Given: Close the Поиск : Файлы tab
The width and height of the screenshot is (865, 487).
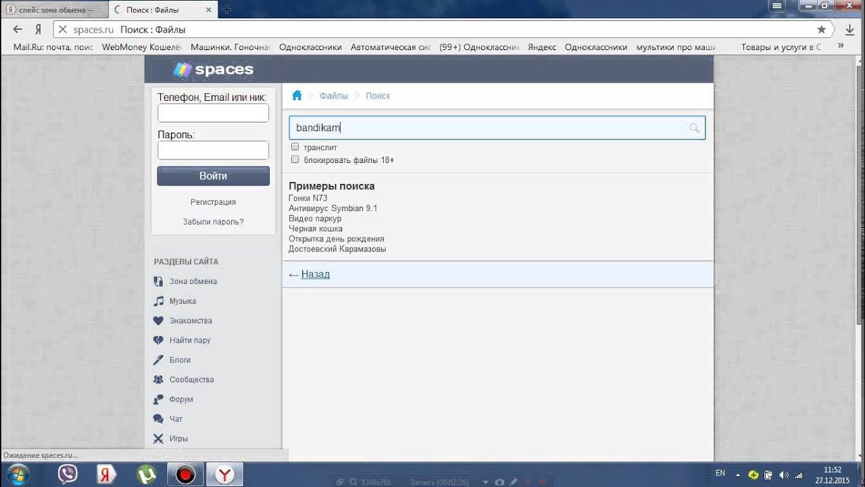Looking at the screenshot, I should point(209,9).
